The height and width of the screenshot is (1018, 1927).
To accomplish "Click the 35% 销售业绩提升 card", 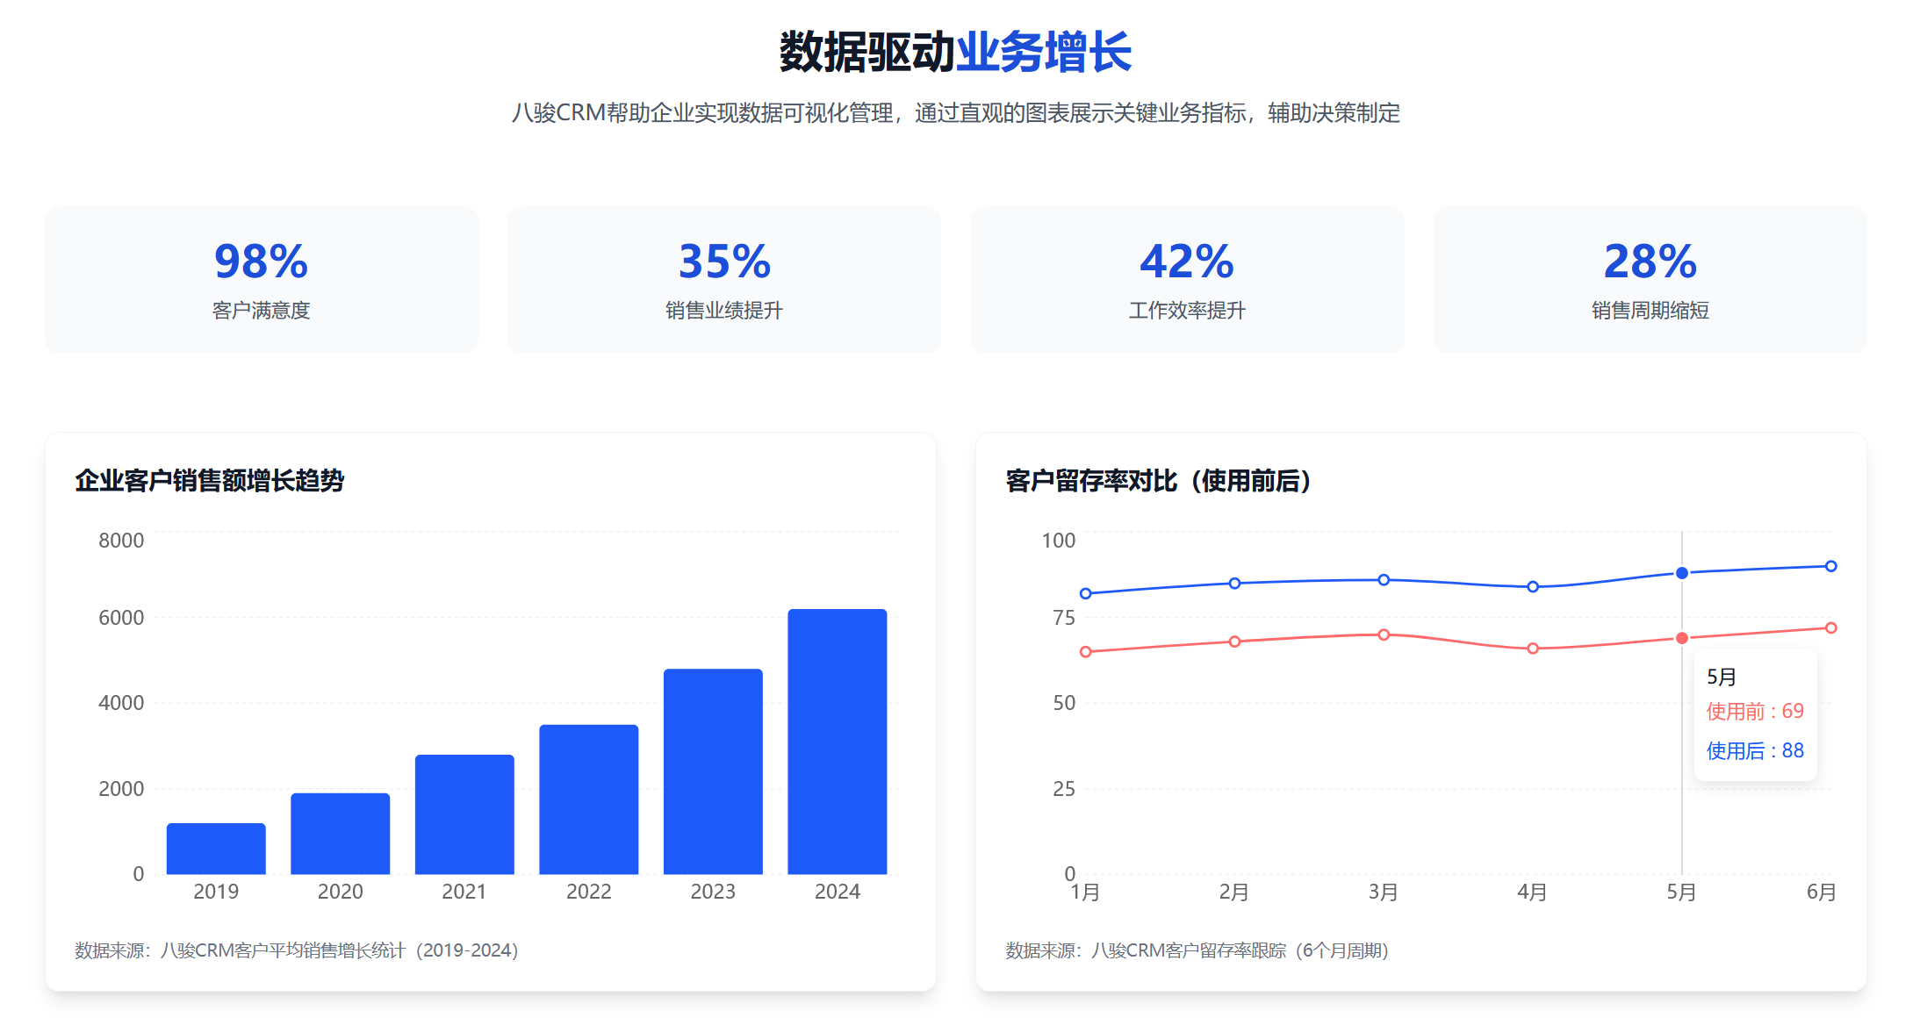I will coord(723,279).
